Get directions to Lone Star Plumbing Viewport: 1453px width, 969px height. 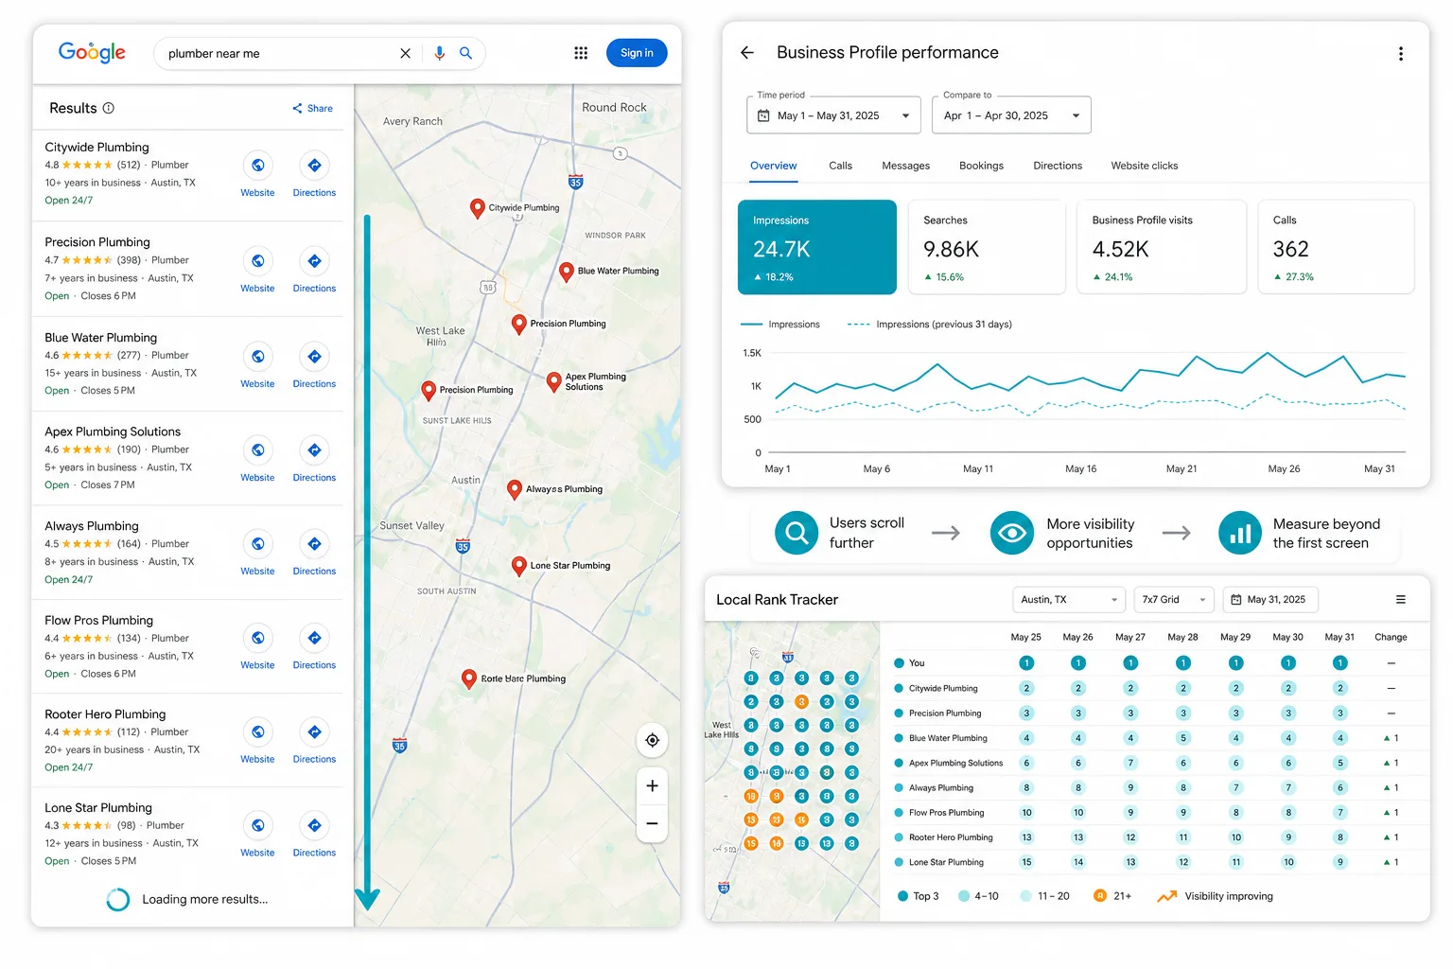click(x=314, y=825)
